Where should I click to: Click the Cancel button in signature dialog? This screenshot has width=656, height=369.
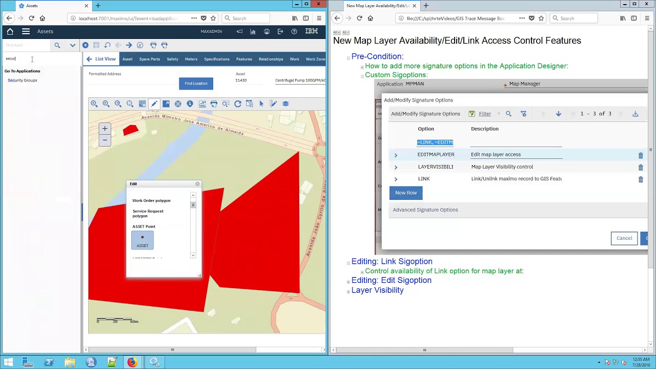[x=624, y=238]
